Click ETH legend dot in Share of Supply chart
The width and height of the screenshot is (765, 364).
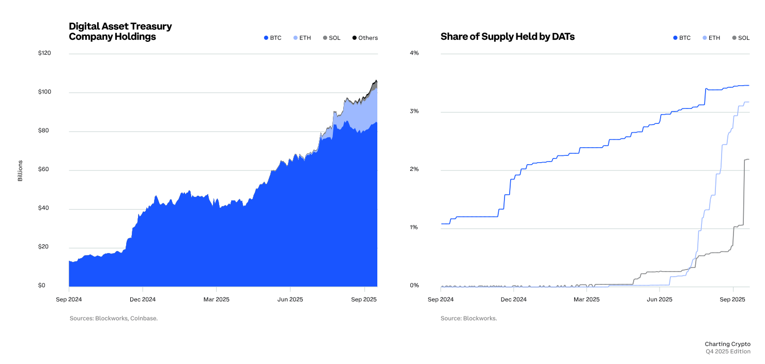(x=705, y=38)
